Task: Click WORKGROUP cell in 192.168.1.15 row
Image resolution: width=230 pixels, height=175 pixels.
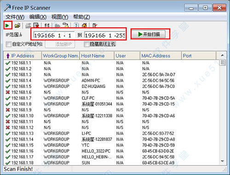Action: click(57, 145)
